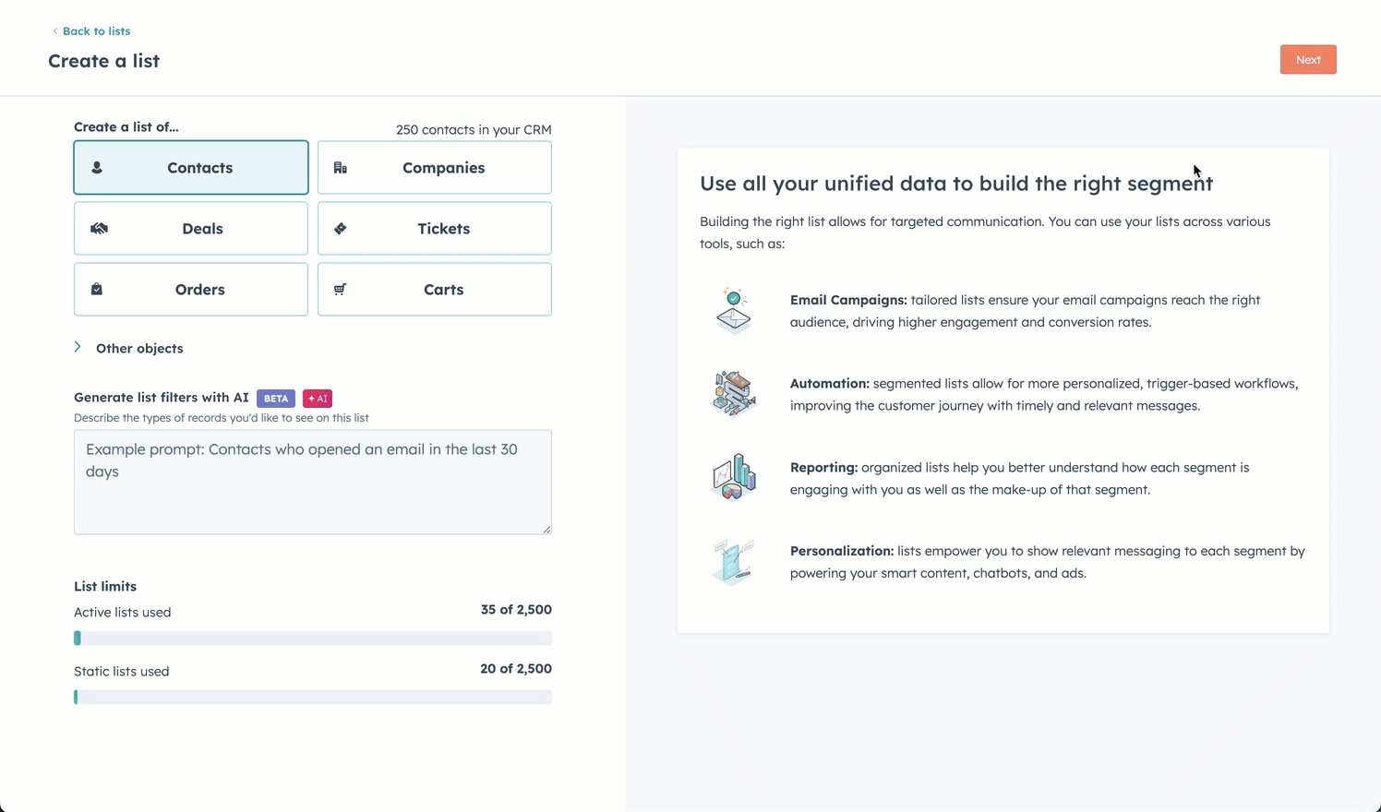Click the text area resize handle

(x=546, y=529)
